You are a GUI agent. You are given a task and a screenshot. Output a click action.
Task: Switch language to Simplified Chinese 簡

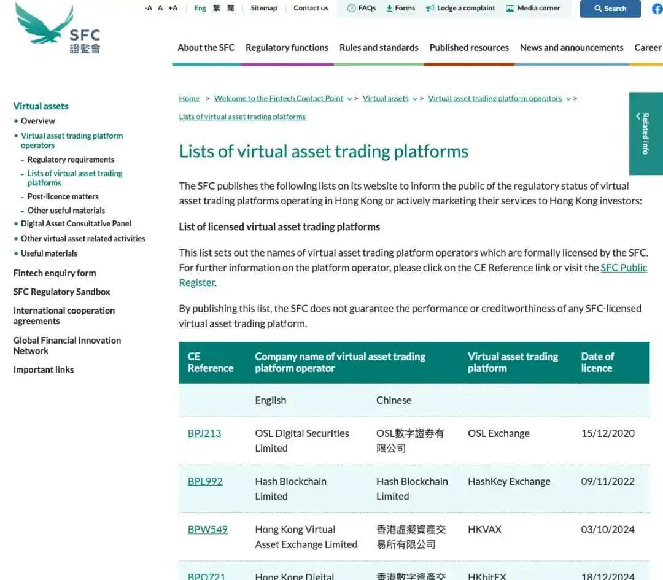[230, 8]
